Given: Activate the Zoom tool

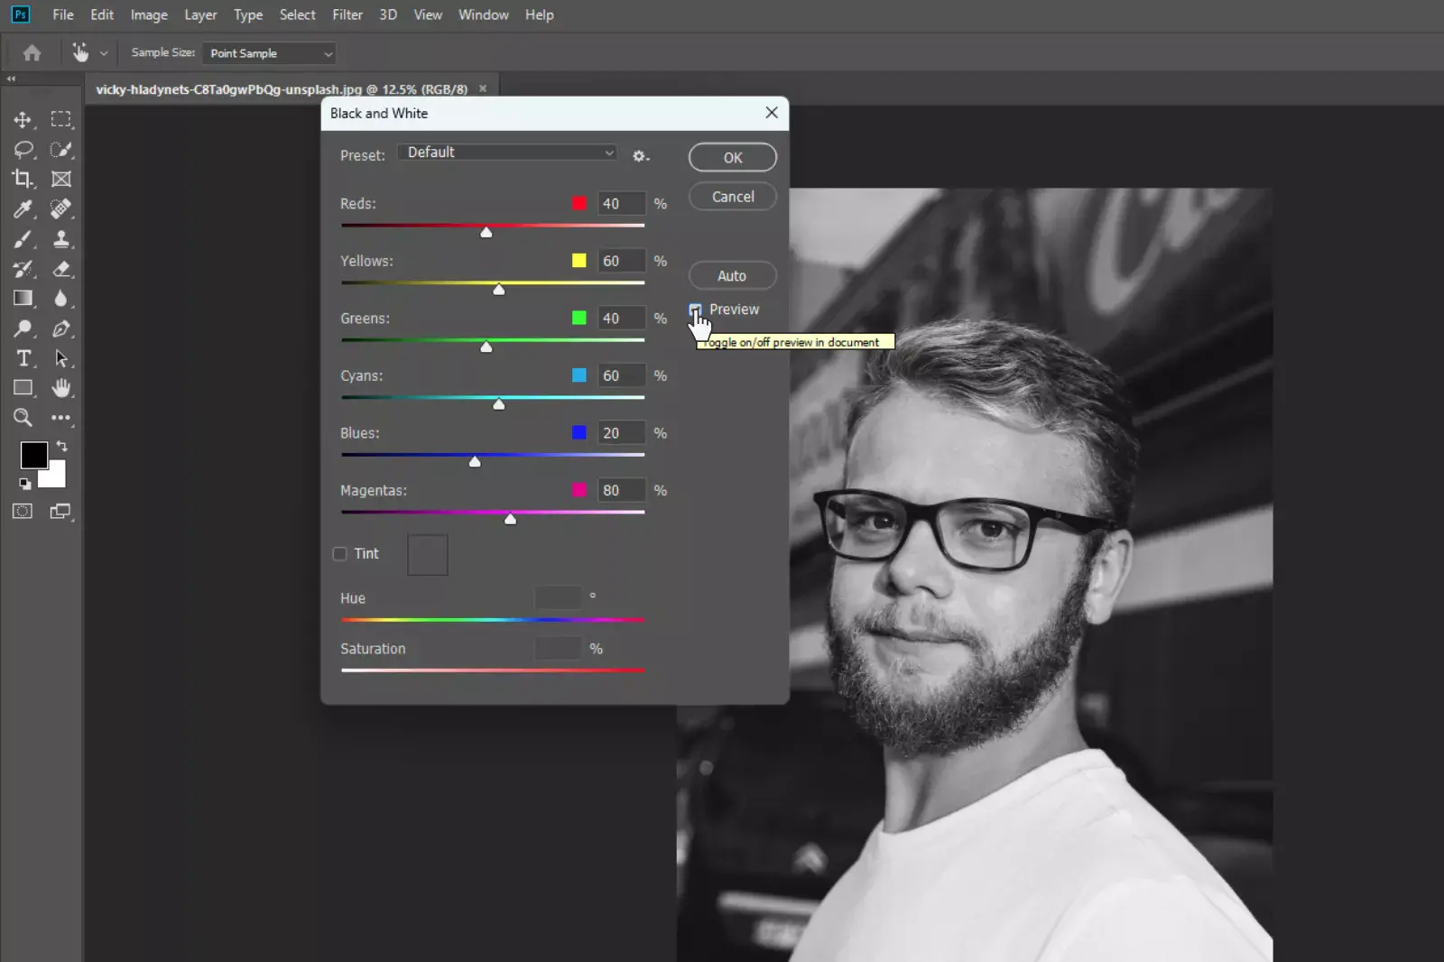Looking at the screenshot, I should [23, 418].
